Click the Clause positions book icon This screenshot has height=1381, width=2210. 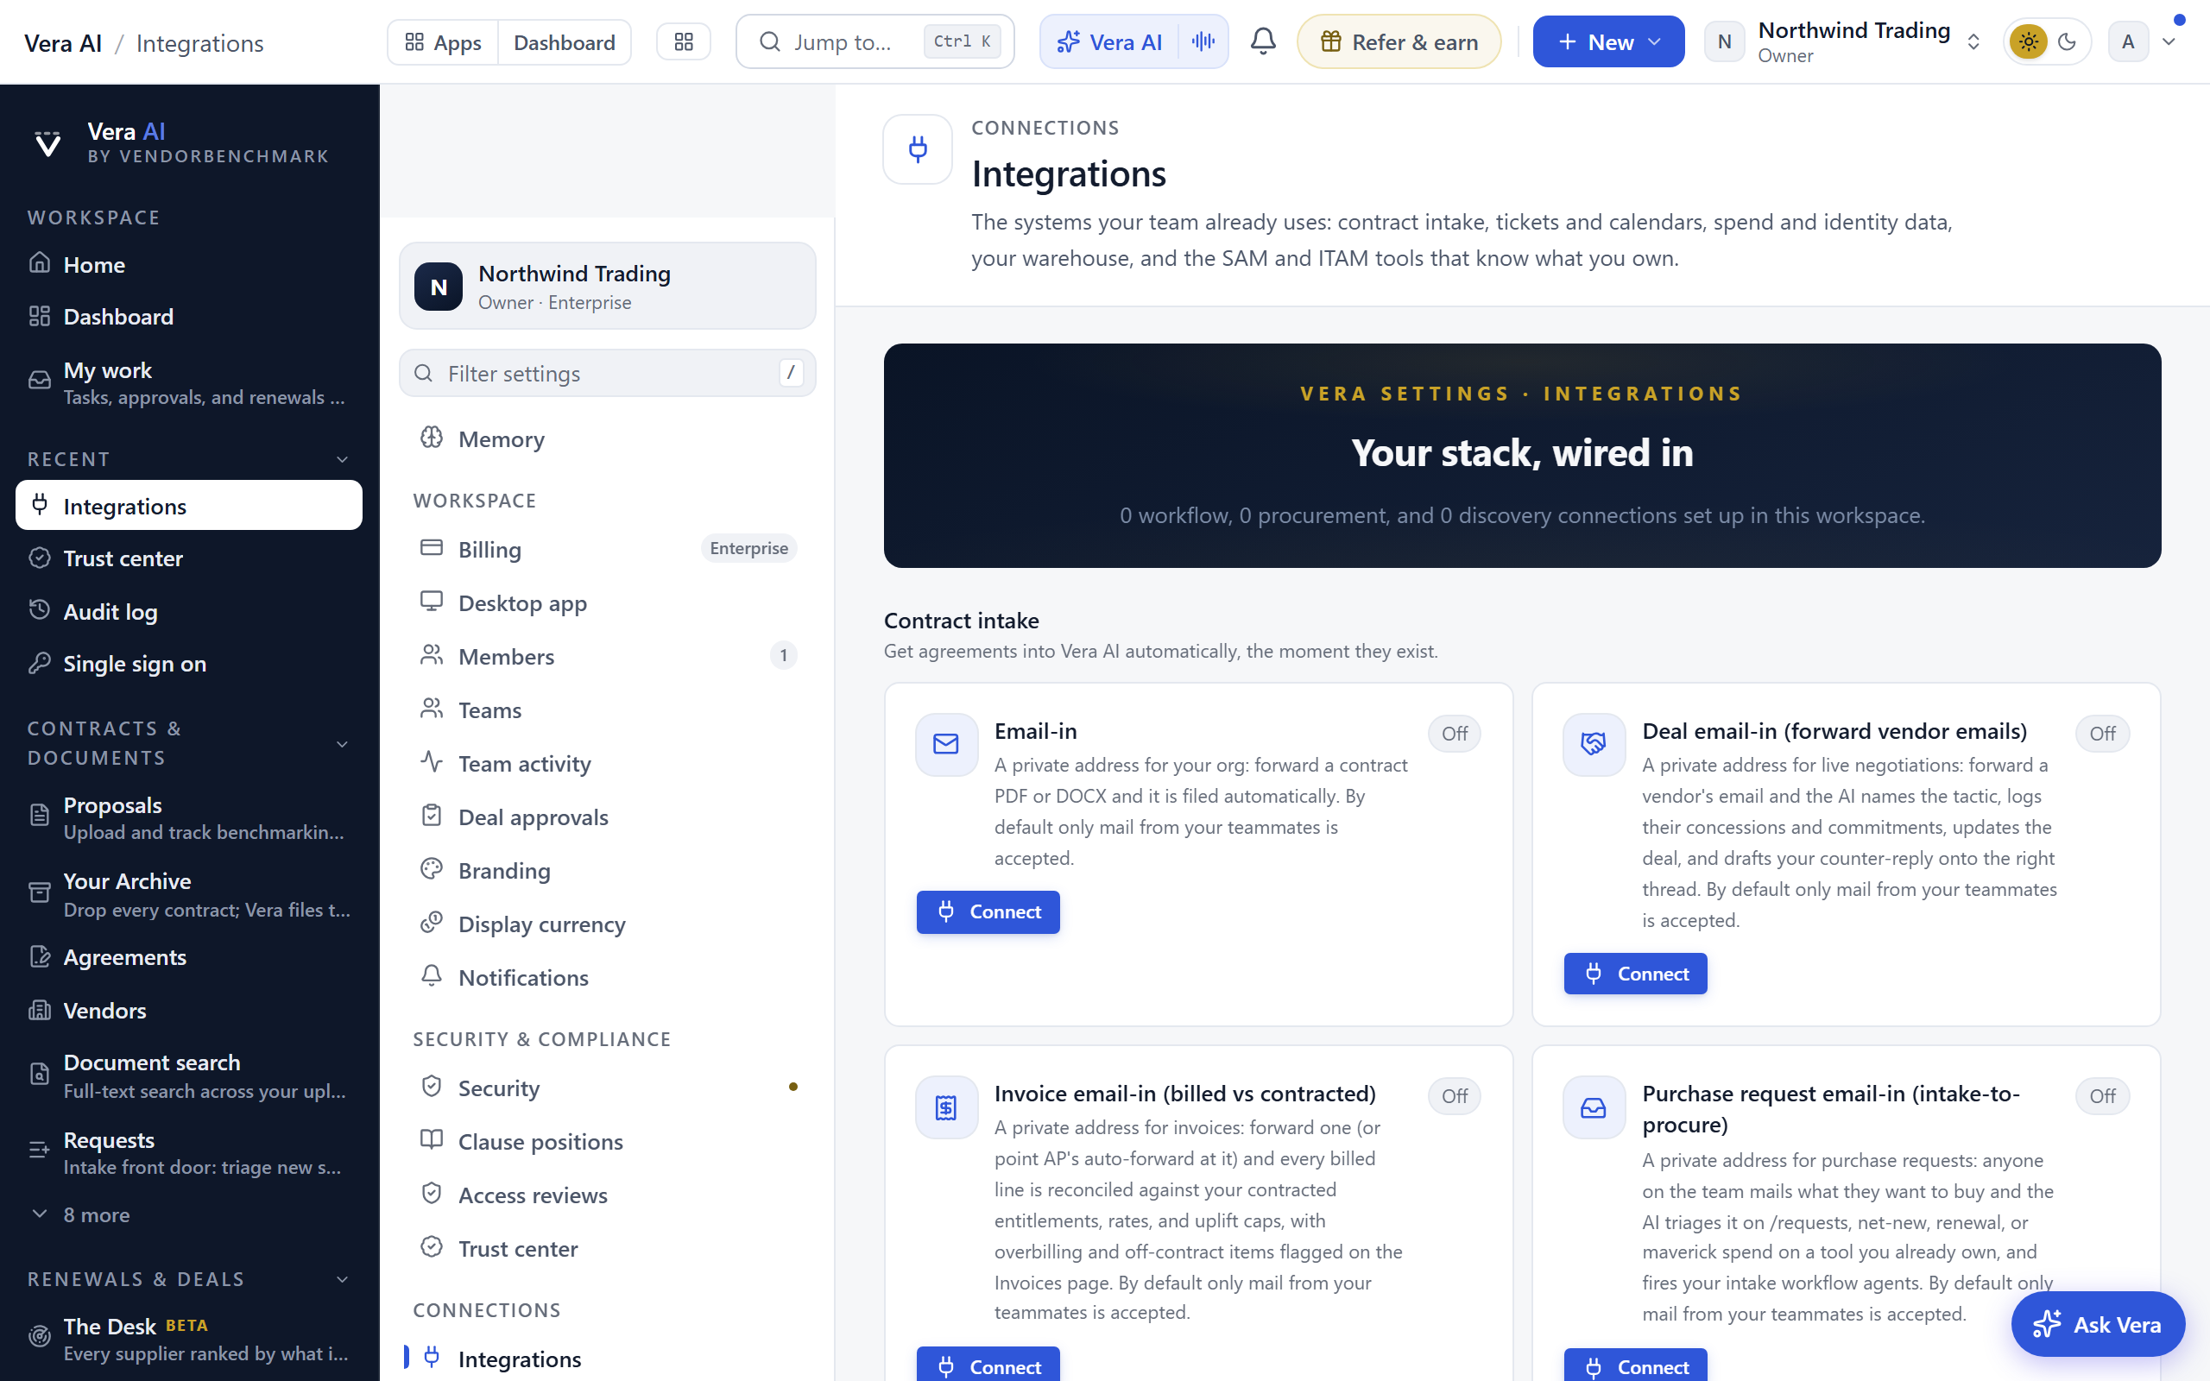(431, 1140)
